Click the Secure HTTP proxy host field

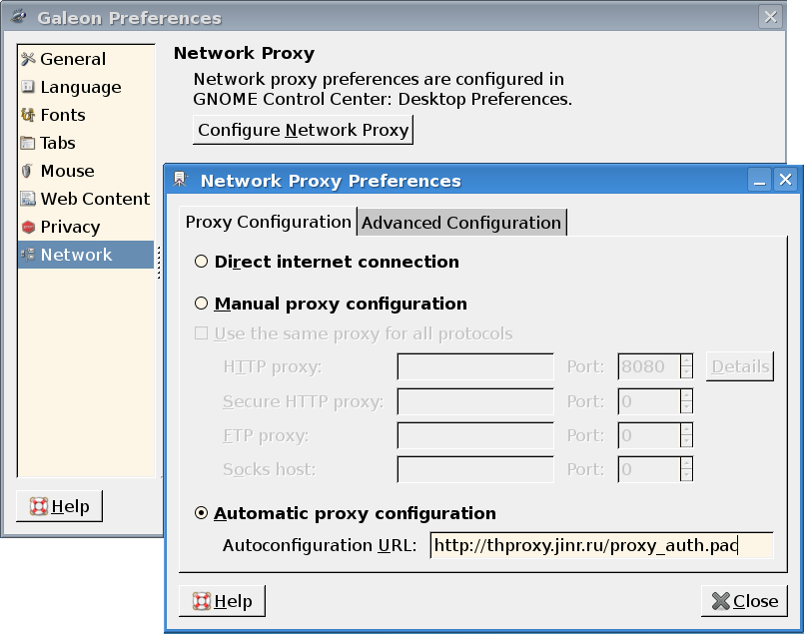coord(475,401)
